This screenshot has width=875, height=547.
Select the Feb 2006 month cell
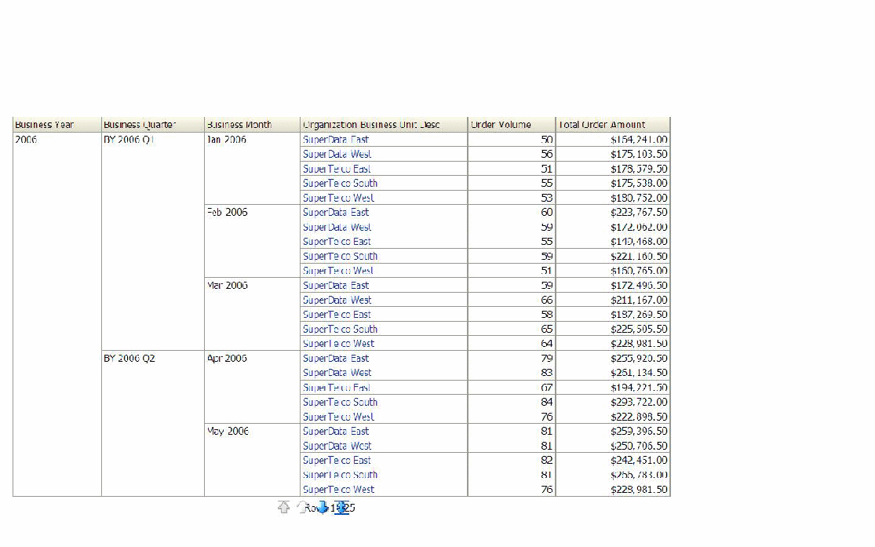click(x=252, y=241)
